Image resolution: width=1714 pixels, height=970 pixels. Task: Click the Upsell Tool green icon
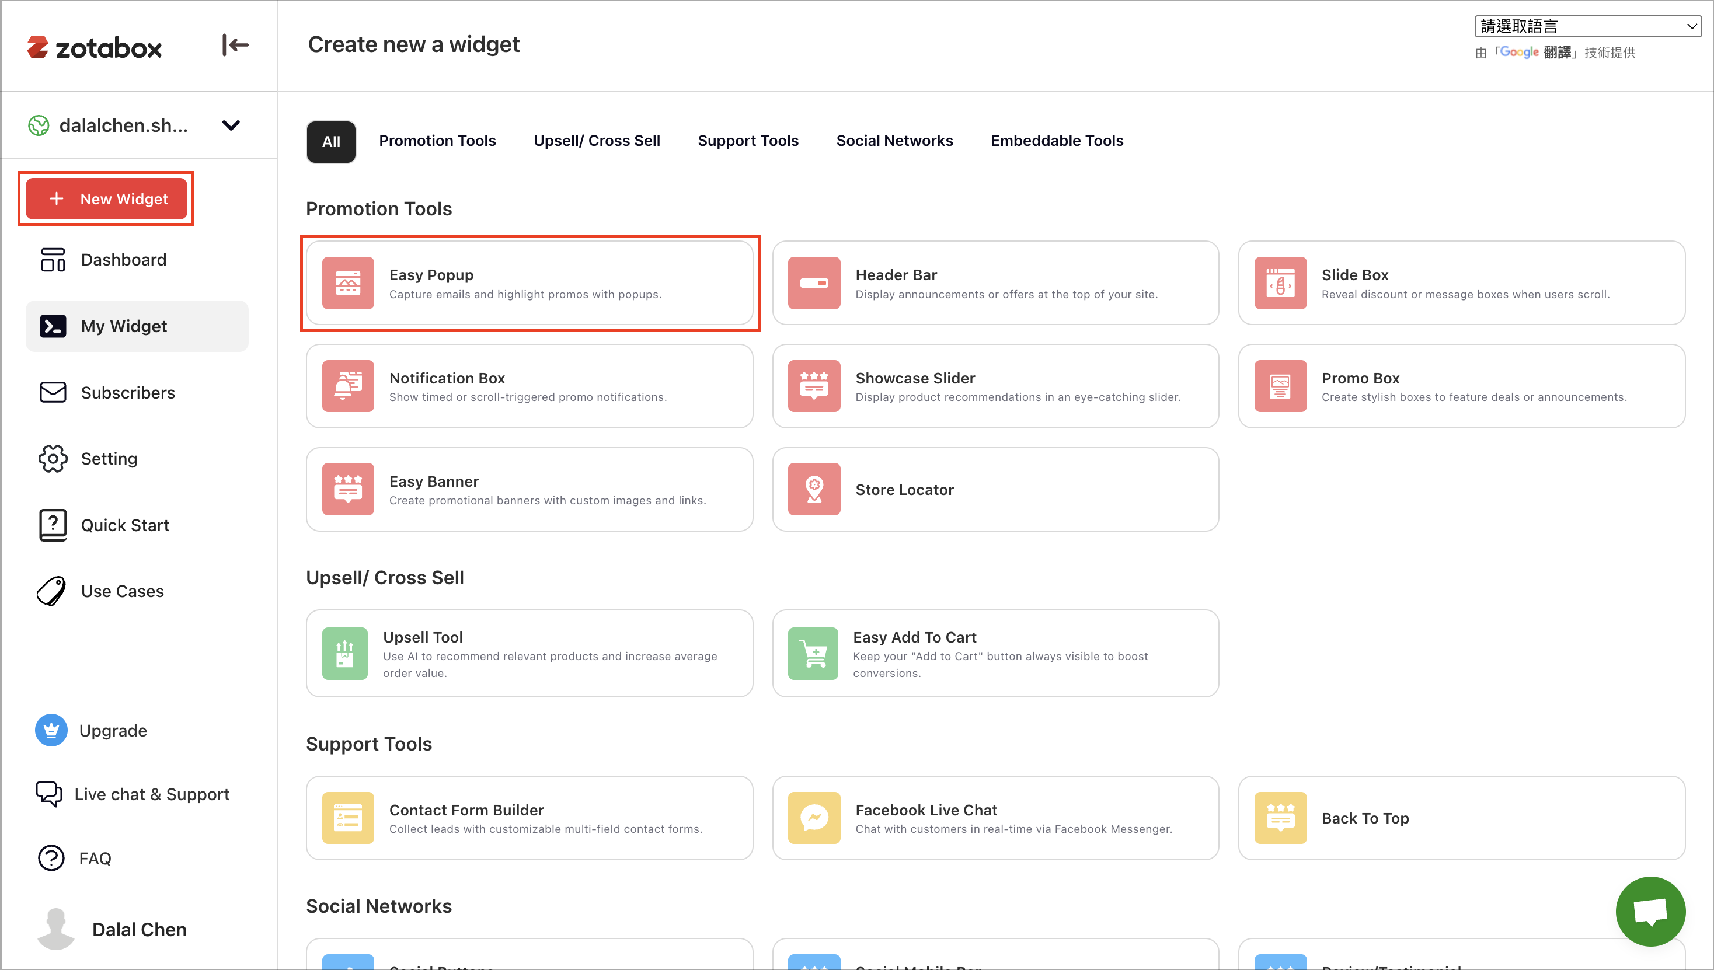pyautogui.click(x=344, y=654)
